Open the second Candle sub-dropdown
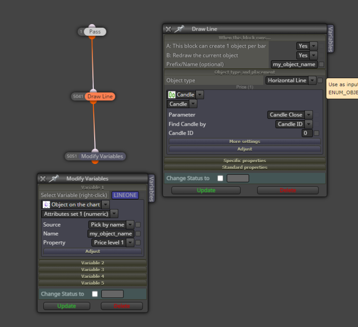Viewport: 358px width, 327px height. [193, 104]
